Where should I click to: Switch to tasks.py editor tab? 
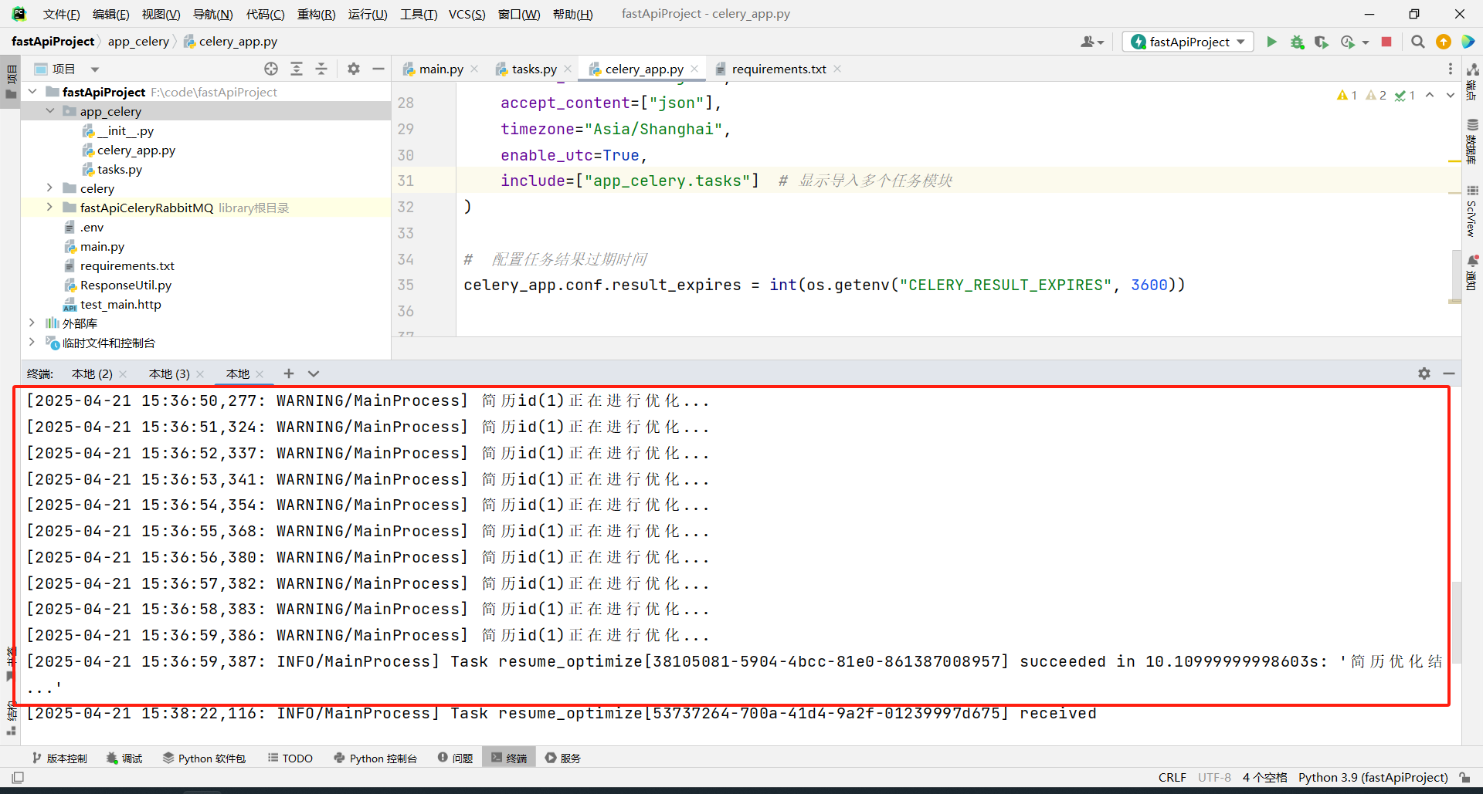pyautogui.click(x=534, y=69)
